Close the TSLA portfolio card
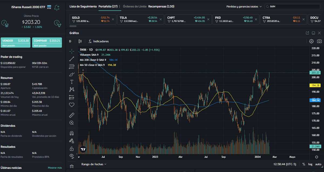The width and height of the screenshot is (324, 172). point(161,19)
